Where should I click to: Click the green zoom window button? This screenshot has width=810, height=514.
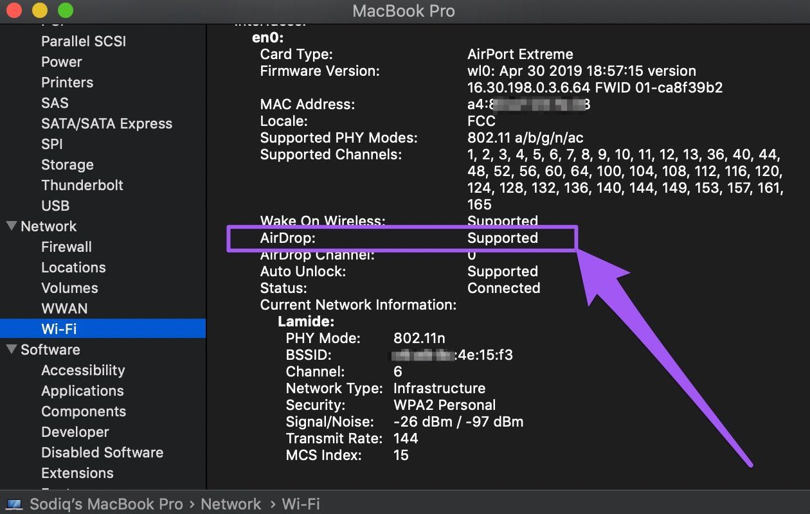pos(65,11)
